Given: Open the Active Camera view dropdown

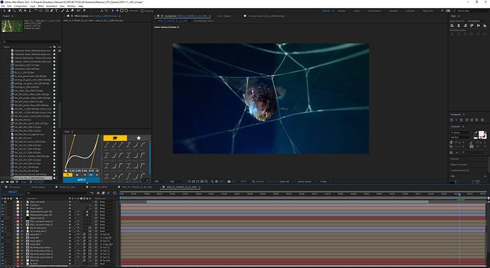Looking at the screenshot, I should coord(307,182).
